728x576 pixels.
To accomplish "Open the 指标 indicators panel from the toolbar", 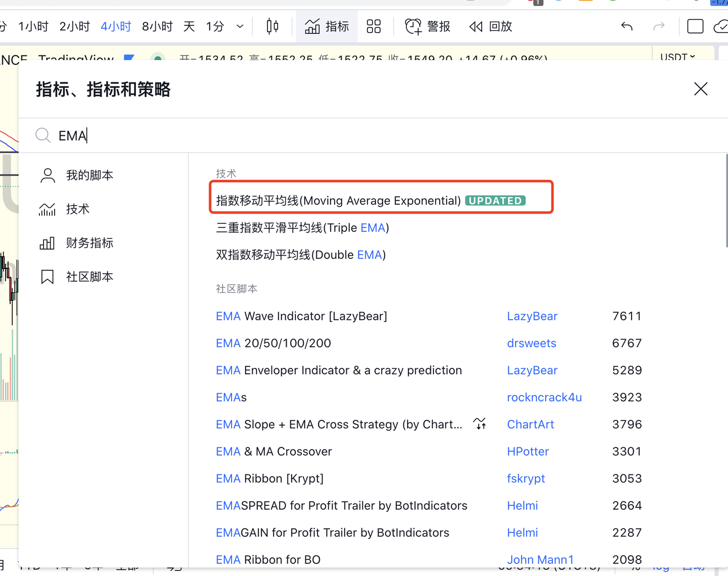I will tap(327, 26).
